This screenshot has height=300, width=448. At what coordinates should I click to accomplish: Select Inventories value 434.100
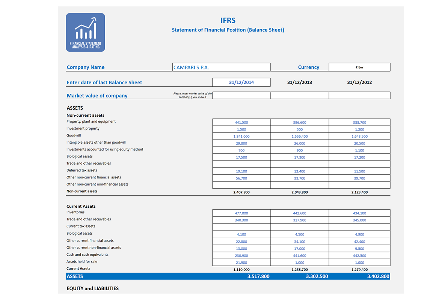(x=359, y=213)
